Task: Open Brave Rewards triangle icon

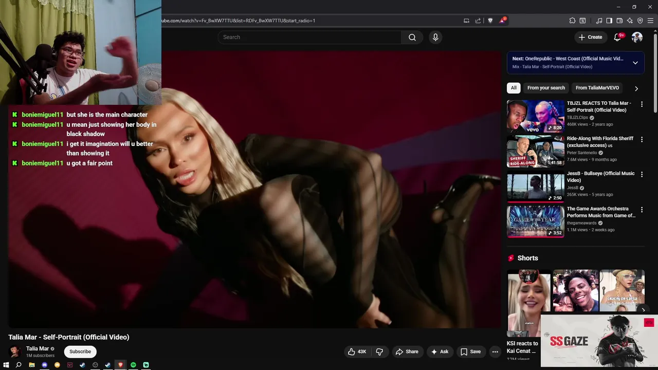Action: (502, 21)
